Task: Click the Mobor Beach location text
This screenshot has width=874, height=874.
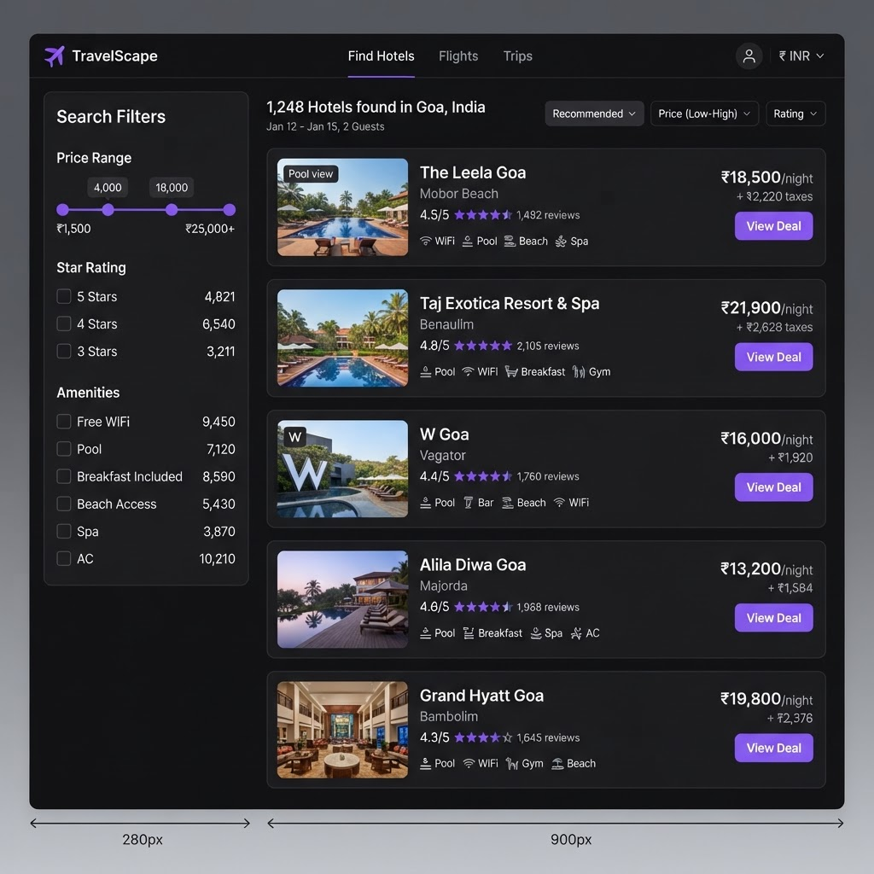Action: point(458,194)
